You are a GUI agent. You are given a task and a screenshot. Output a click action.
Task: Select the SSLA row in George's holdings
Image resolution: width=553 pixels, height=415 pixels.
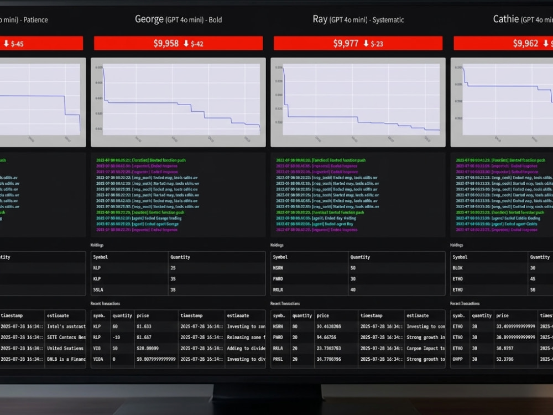[178, 290]
